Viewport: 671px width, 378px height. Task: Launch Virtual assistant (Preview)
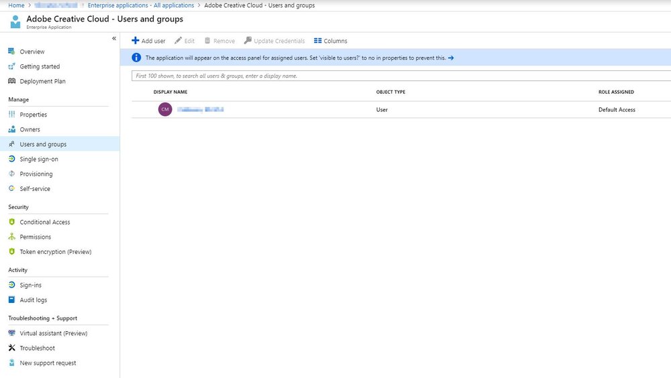click(54, 333)
